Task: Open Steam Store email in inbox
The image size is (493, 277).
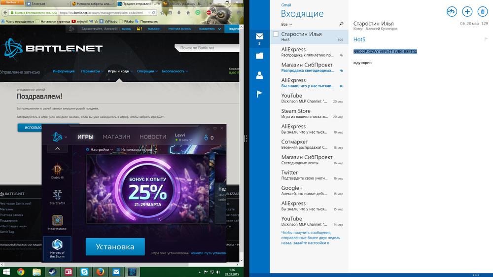Action: [309, 113]
